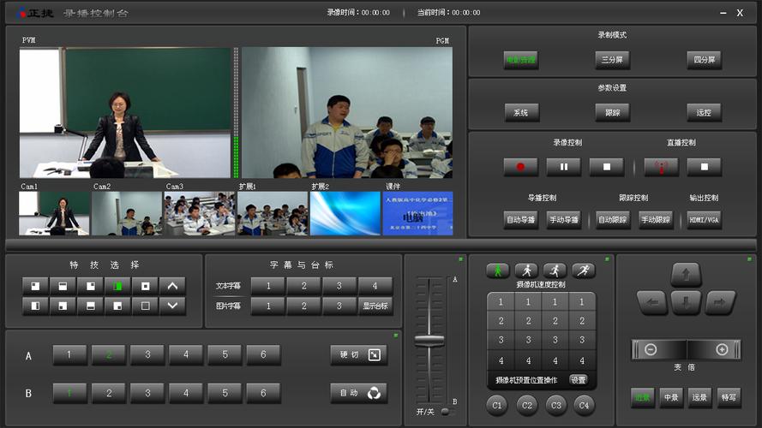This screenshot has height=428, width=762.
Task: Pause the recording in 录像控制
Action: click(x=564, y=167)
